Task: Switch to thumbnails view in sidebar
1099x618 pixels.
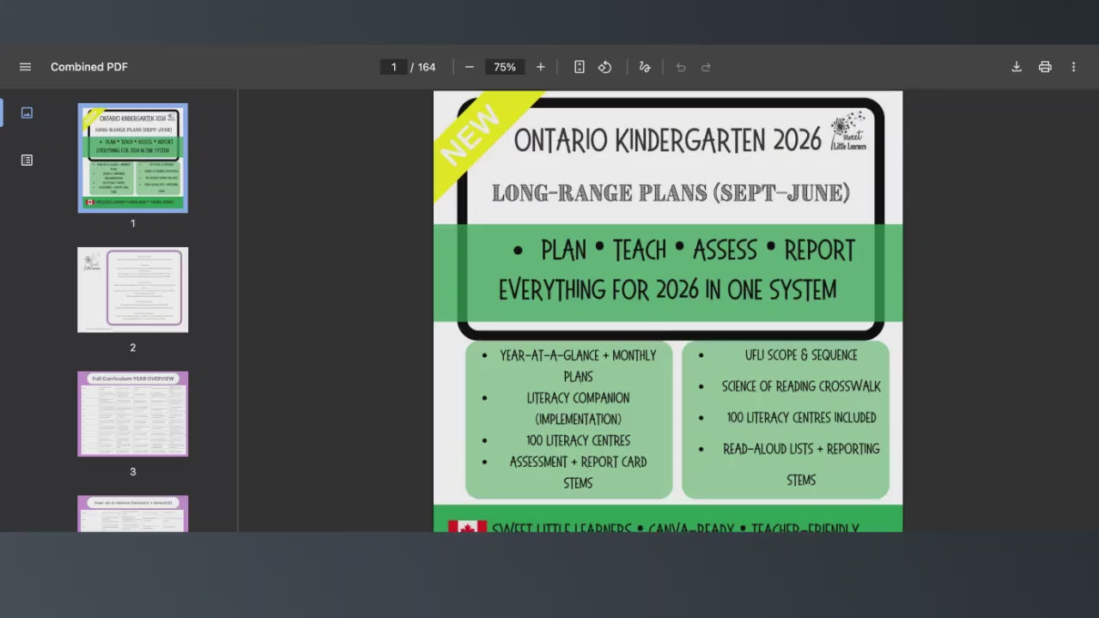Action: tap(27, 112)
